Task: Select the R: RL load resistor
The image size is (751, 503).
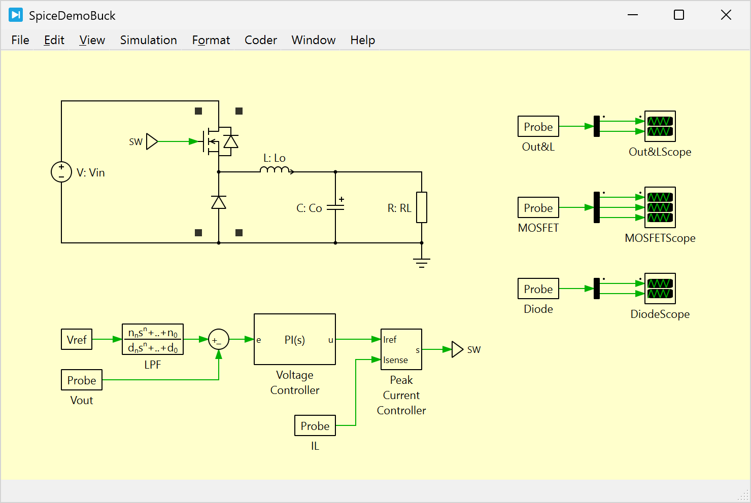Action: tap(421, 207)
